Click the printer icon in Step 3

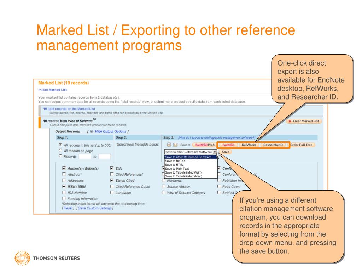(169, 145)
